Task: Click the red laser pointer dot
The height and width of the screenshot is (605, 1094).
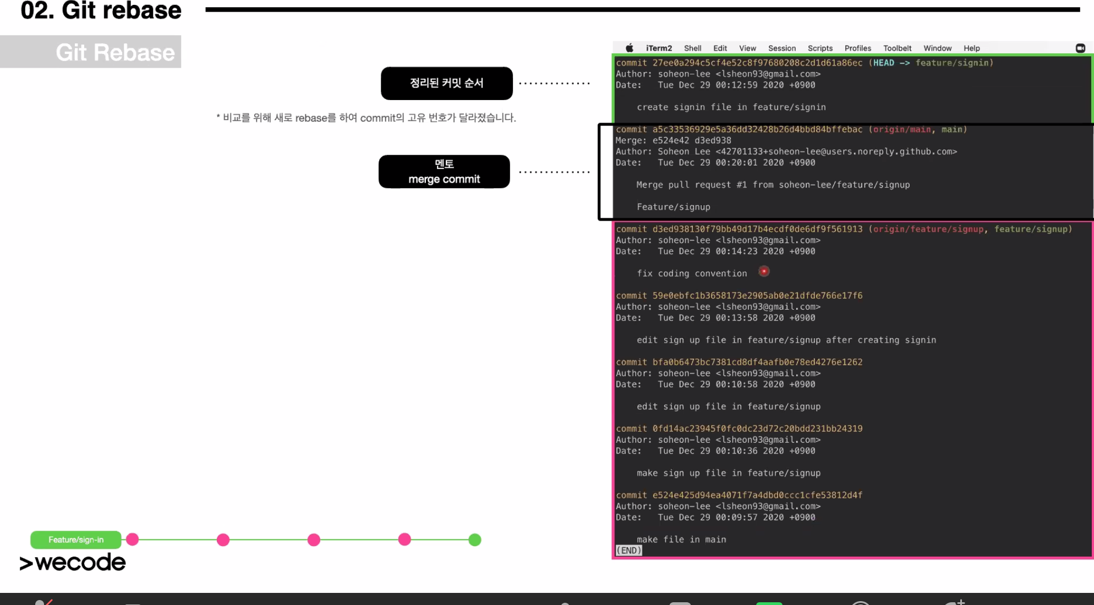Action: (764, 271)
